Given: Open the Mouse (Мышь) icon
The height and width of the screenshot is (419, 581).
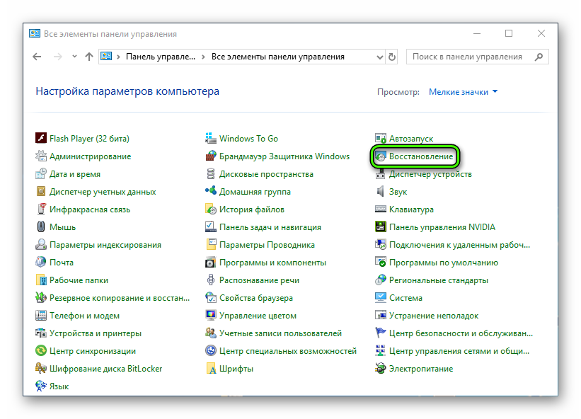Looking at the screenshot, I should click(41, 227).
